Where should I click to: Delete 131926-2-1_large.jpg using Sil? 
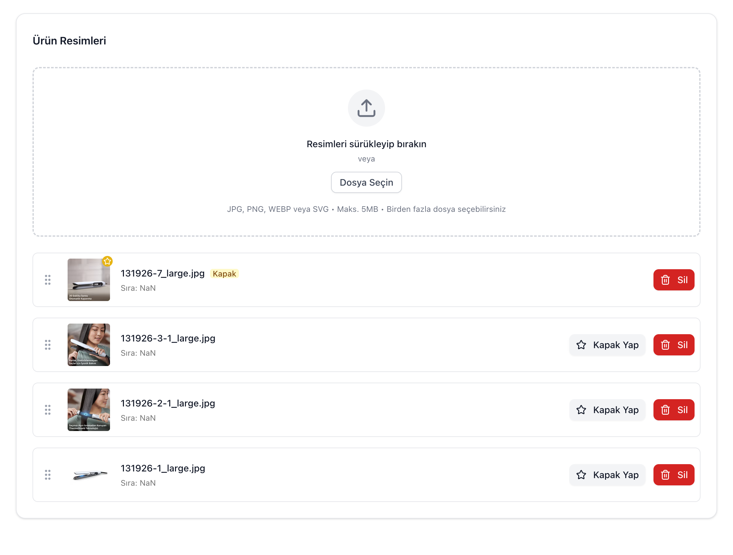click(x=674, y=410)
